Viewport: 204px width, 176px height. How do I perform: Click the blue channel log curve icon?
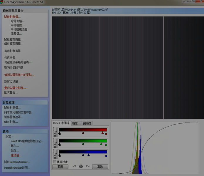pyautogui.click(x=55, y=154)
